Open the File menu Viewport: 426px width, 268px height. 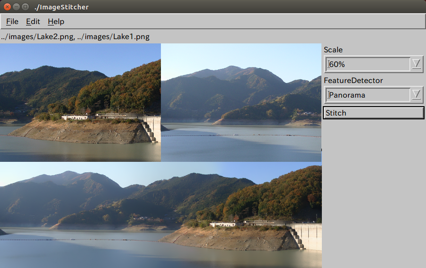click(x=12, y=22)
